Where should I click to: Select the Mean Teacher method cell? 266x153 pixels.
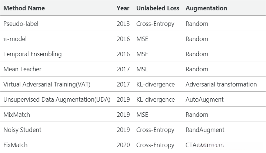pos(22,69)
